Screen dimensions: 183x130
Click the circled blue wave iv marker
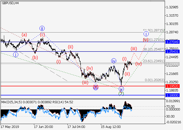(113, 61)
